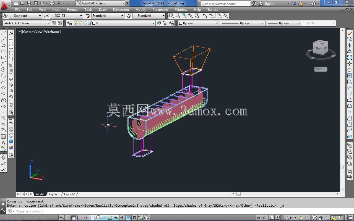Image resolution: width=354 pixels, height=221 pixels.
Task: Open the Dimension menu
Action: click(121, 10)
